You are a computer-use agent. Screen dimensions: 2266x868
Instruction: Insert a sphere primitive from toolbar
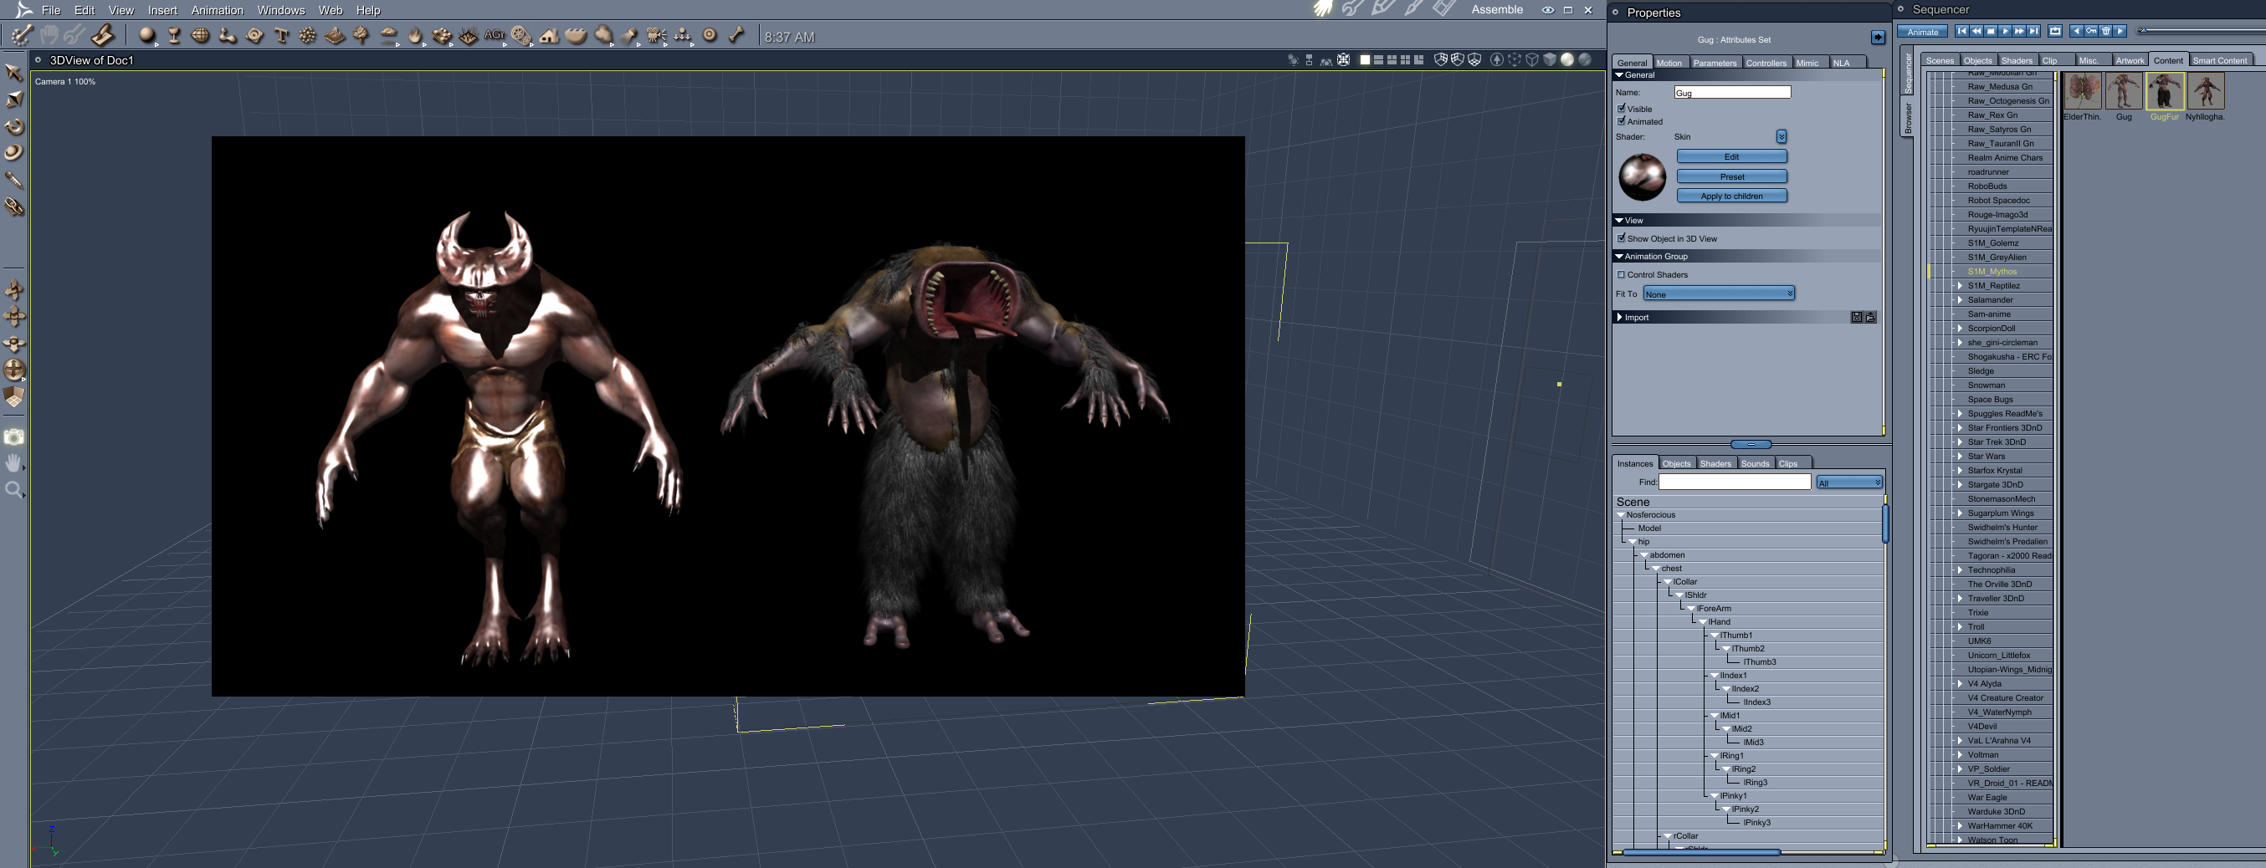click(147, 36)
